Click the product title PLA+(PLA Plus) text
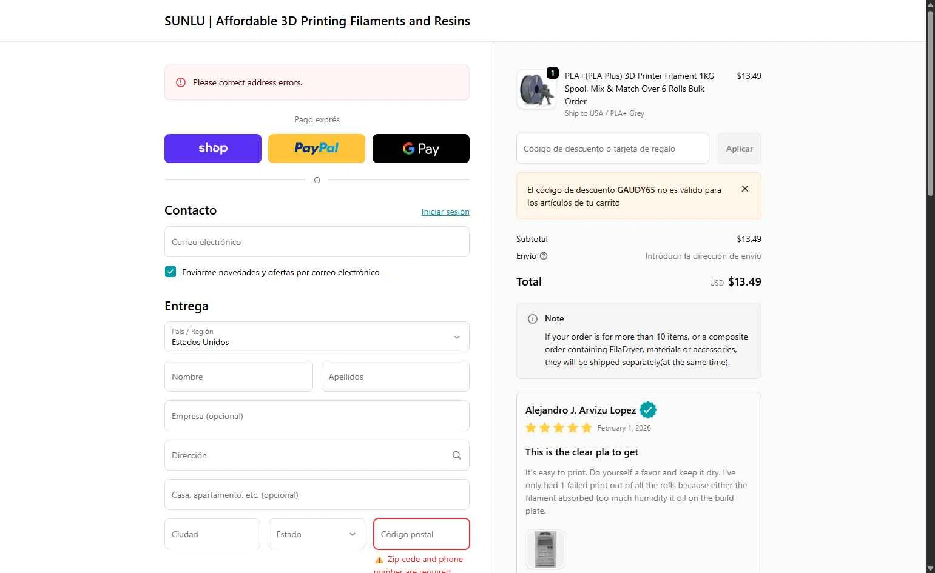The width and height of the screenshot is (935, 573). point(640,89)
